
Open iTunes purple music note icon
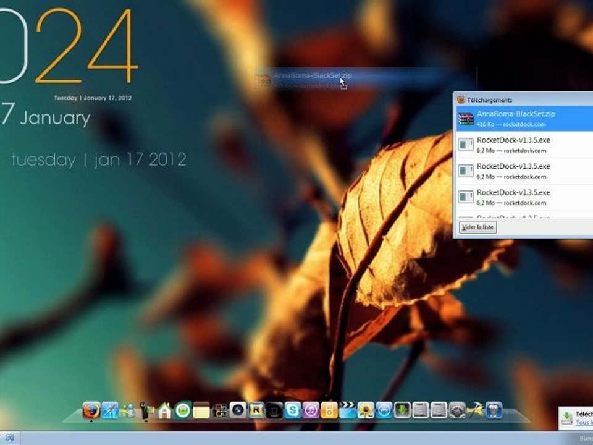click(311, 411)
